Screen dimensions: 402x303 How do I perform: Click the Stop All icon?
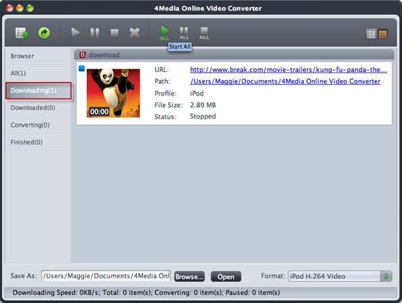pyautogui.click(x=204, y=33)
